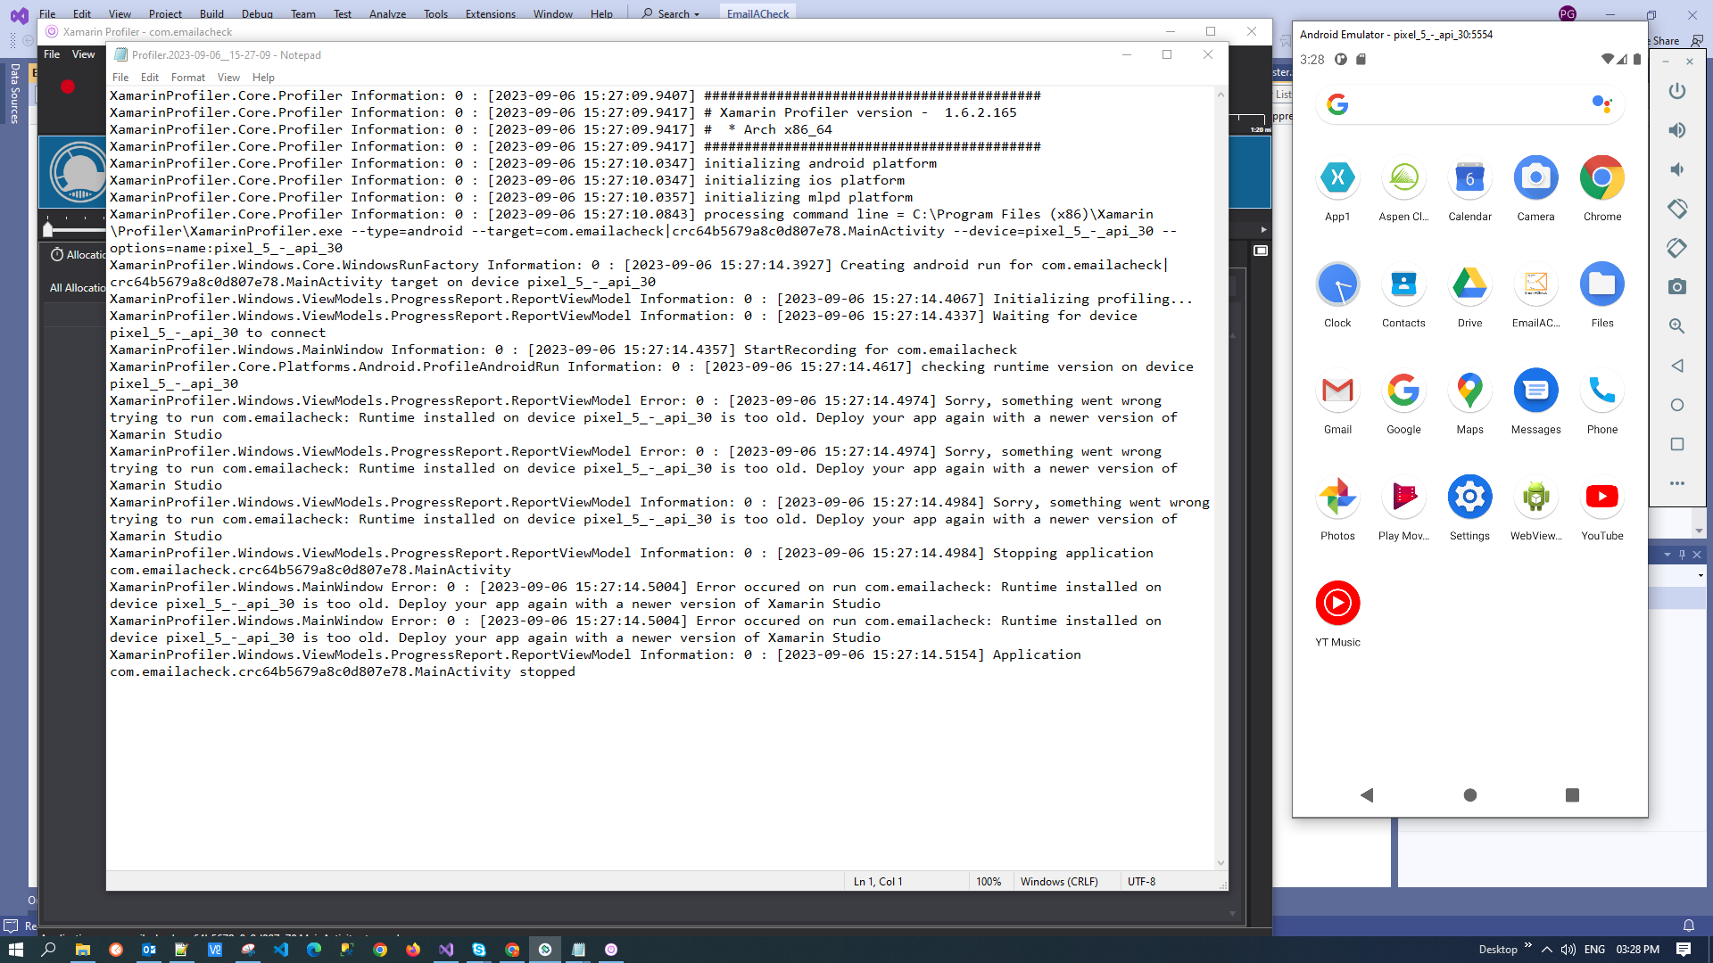Tap Google Assistant icon in search bar

1601,104
